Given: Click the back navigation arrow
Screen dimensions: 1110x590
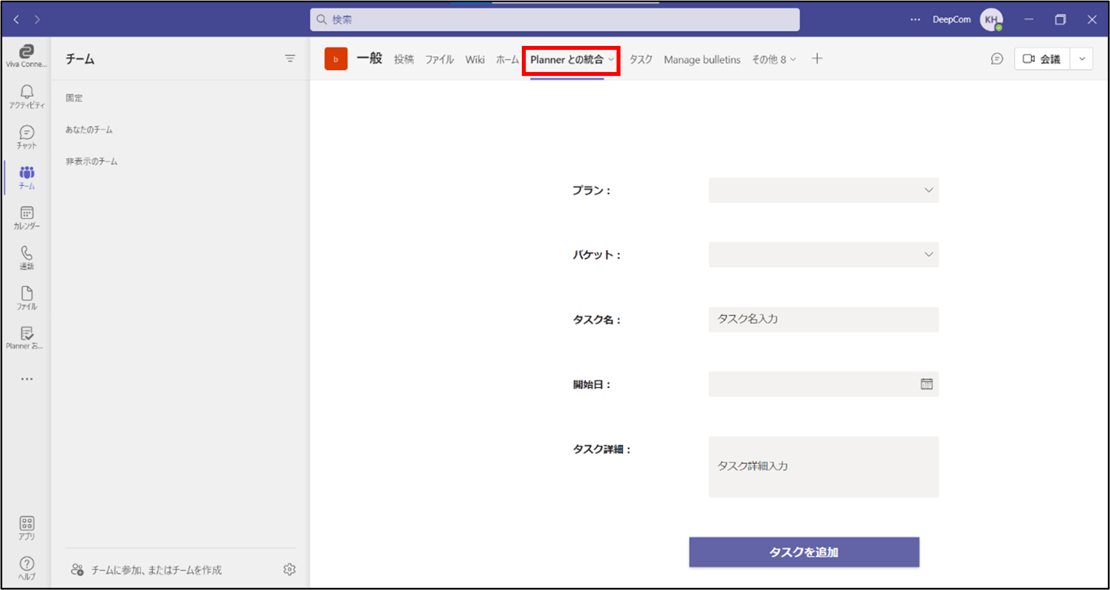Looking at the screenshot, I should (x=16, y=20).
